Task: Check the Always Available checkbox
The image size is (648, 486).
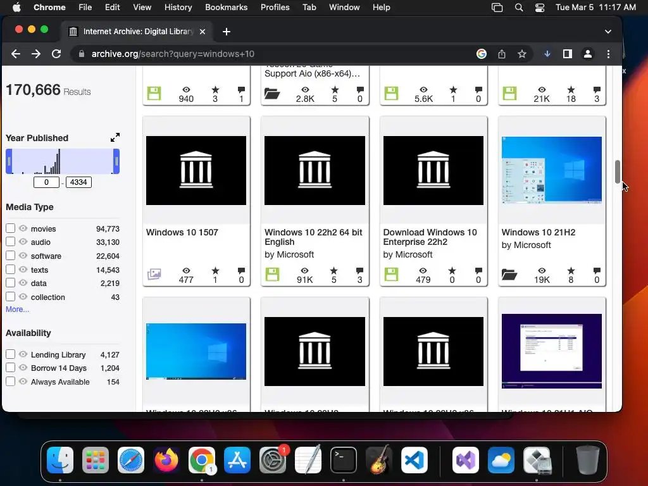Action: coord(10,382)
